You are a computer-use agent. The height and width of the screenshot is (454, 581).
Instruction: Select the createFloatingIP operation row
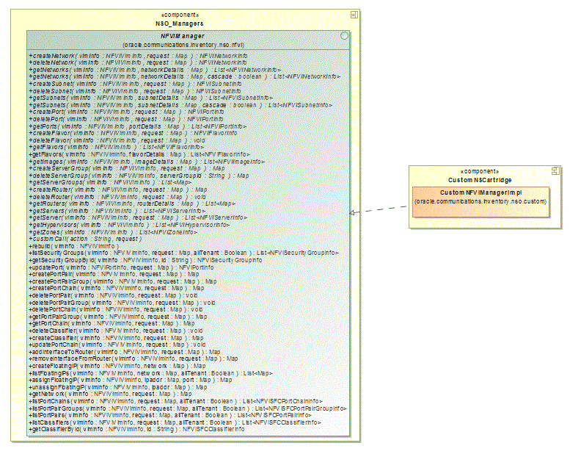[117, 366]
